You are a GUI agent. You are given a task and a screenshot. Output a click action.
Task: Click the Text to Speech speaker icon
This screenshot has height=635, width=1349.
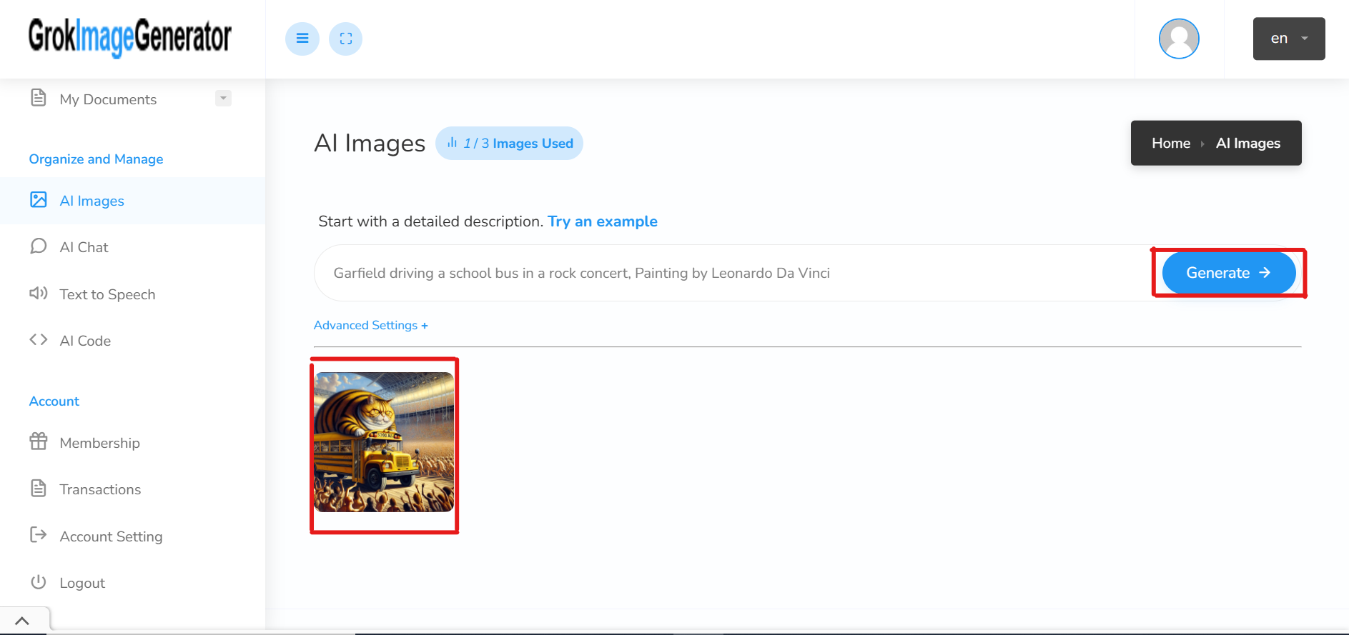click(39, 293)
